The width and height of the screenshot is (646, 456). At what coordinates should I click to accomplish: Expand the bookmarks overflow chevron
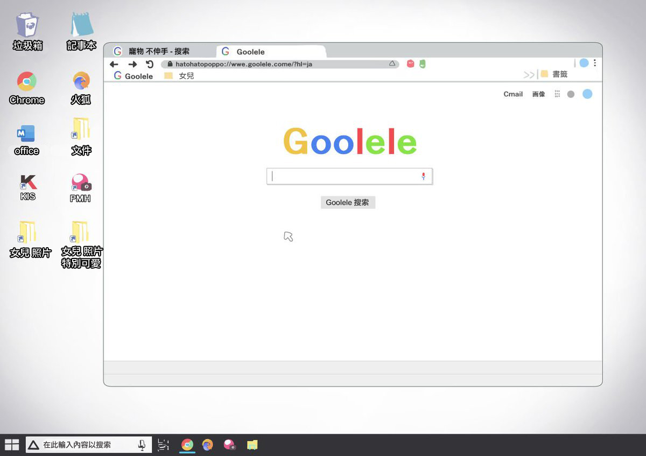(x=529, y=75)
